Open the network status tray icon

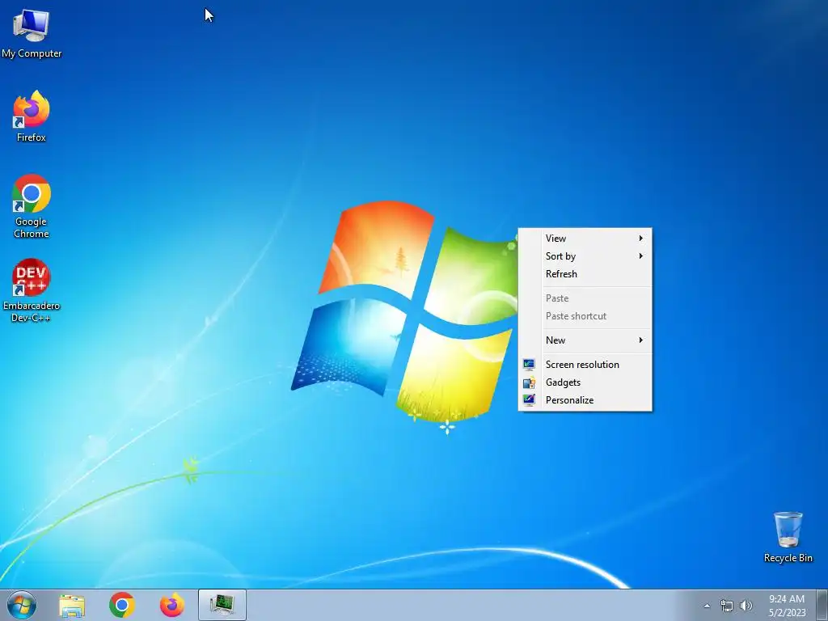click(x=727, y=606)
